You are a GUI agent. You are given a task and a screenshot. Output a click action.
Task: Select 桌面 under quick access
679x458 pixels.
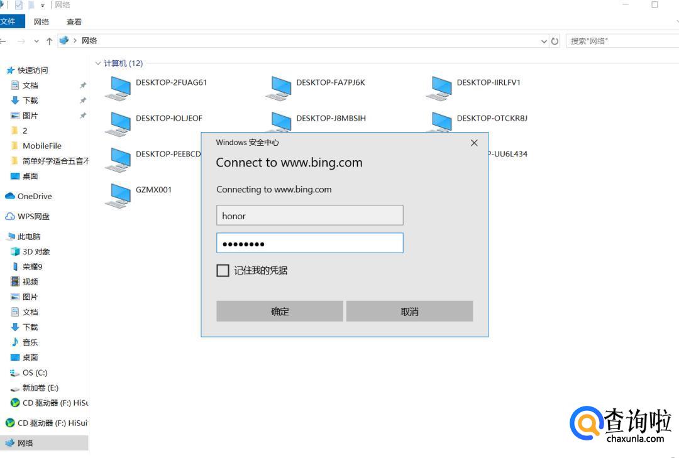click(30, 176)
